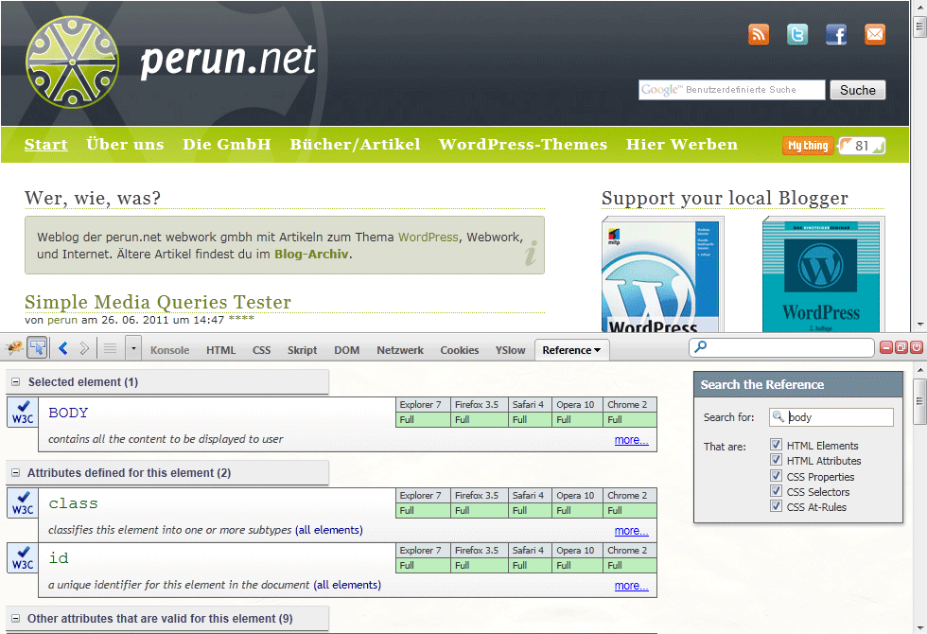This screenshot has width=927, height=634.
Task: Focus the Search for reference field
Action: tap(831, 417)
